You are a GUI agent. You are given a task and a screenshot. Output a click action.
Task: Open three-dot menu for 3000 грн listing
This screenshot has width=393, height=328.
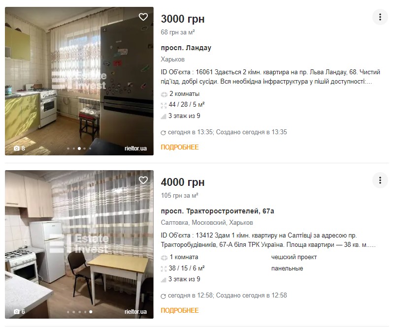click(380, 17)
